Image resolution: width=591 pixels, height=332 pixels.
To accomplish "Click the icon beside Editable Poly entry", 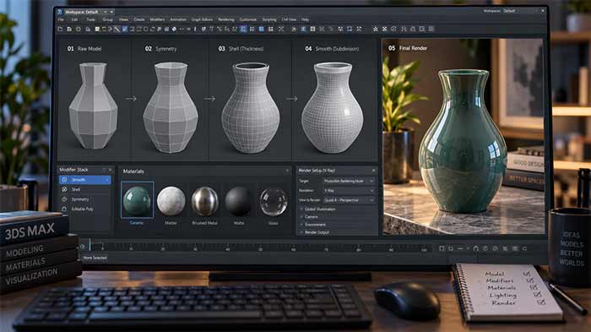I will point(64,209).
